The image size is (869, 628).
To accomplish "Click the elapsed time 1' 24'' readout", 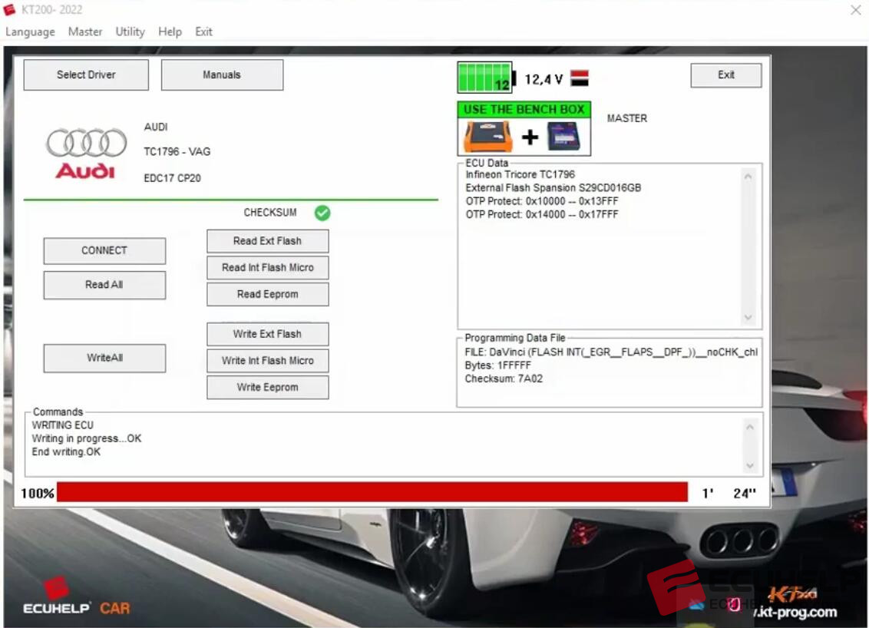I will click(x=729, y=494).
